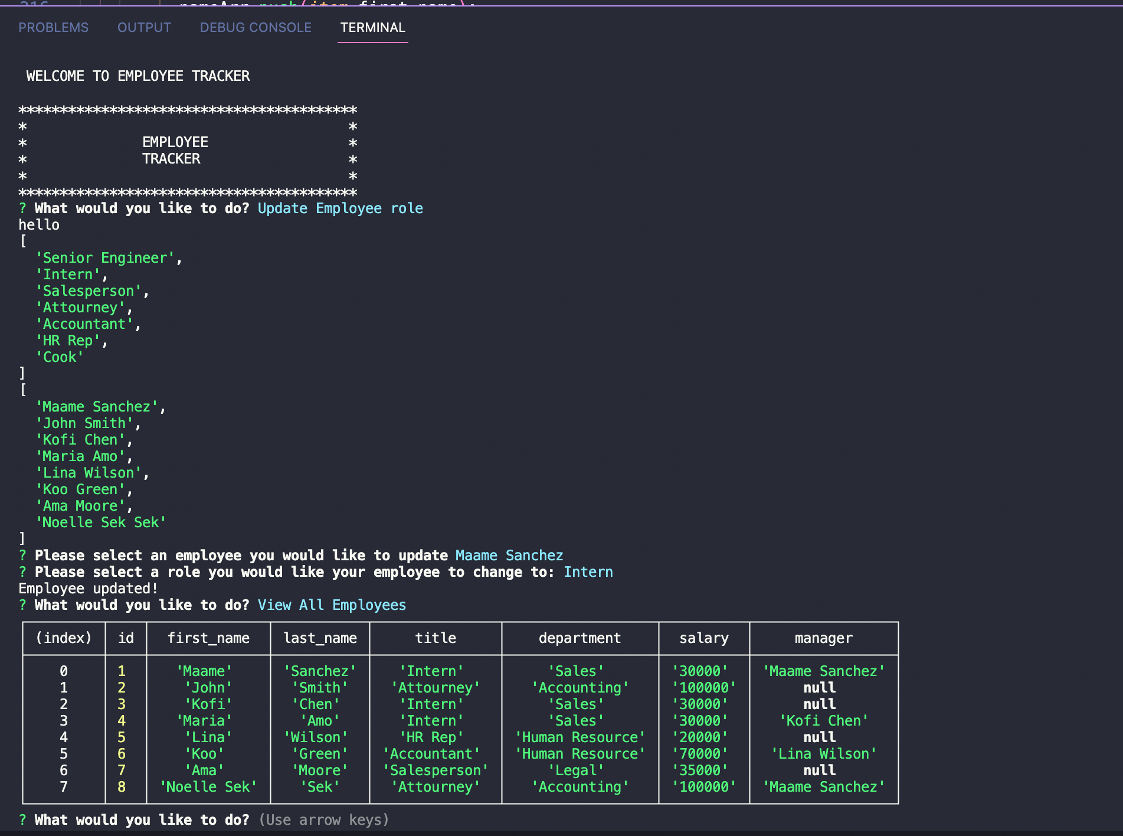Click 'John Smith' in the names array
This screenshot has width=1123, height=836.
pyautogui.click(x=84, y=423)
